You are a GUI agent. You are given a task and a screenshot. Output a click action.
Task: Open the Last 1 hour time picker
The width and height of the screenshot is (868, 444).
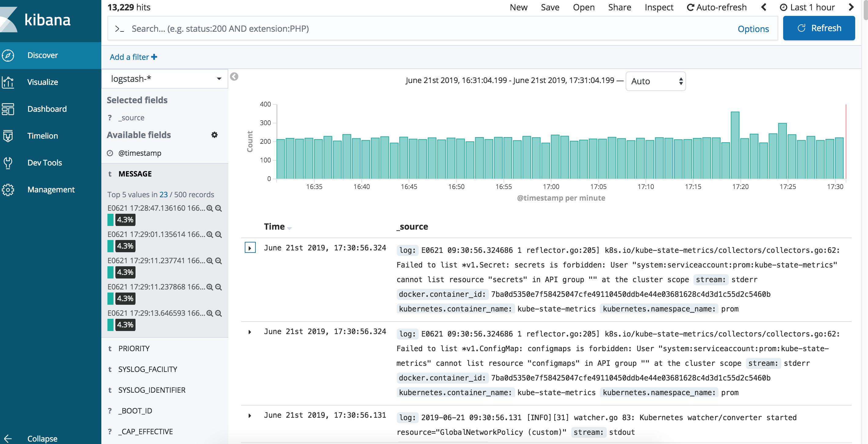click(807, 7)
